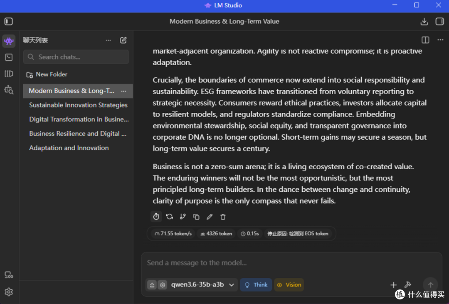The width and height of the screenshot is (449, 304).
Task: Select the Modern Business & Long-T... chat
Action: point(78,91)
